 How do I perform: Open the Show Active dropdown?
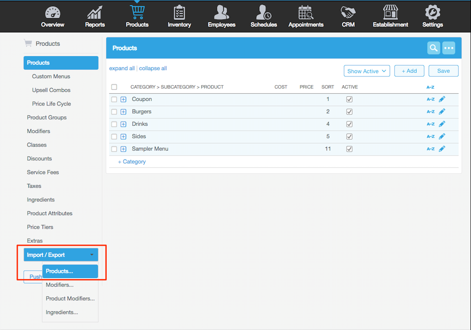tap(367, 71)
